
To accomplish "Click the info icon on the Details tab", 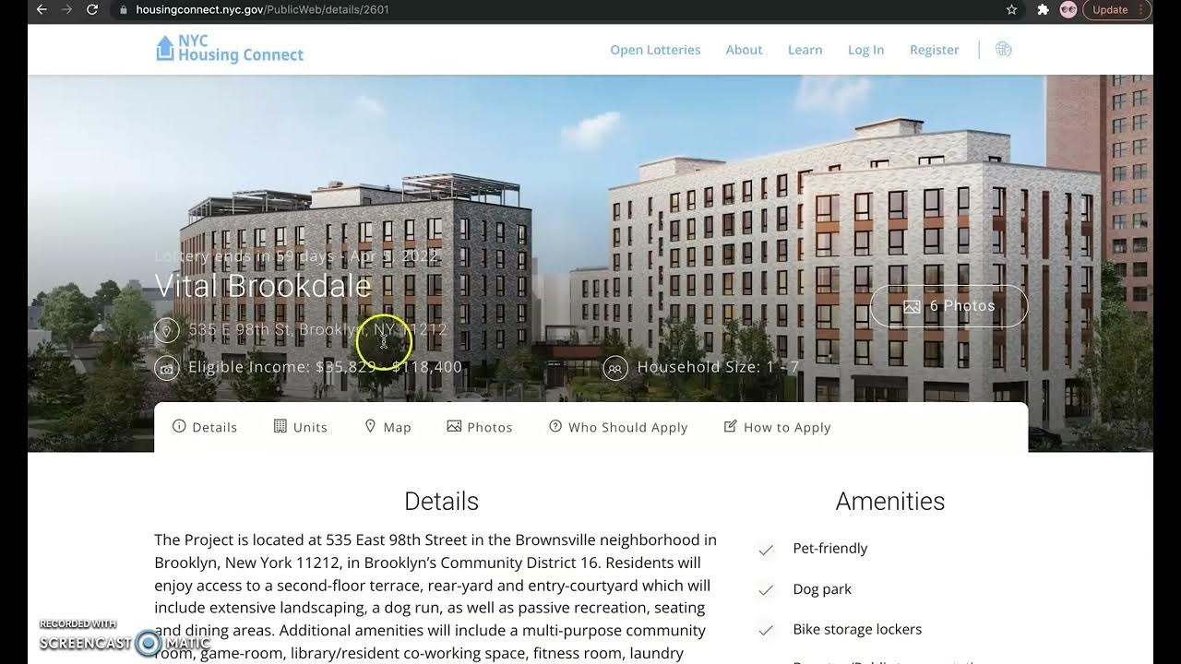I will pyautogui.click(x=179, y=426).
